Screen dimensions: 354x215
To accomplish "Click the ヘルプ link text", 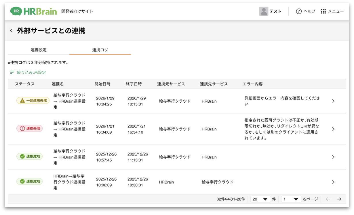I will [x=309, y=11].
